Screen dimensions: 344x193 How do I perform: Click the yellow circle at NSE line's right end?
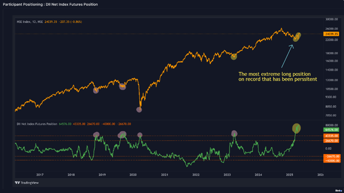click(297, 37)
